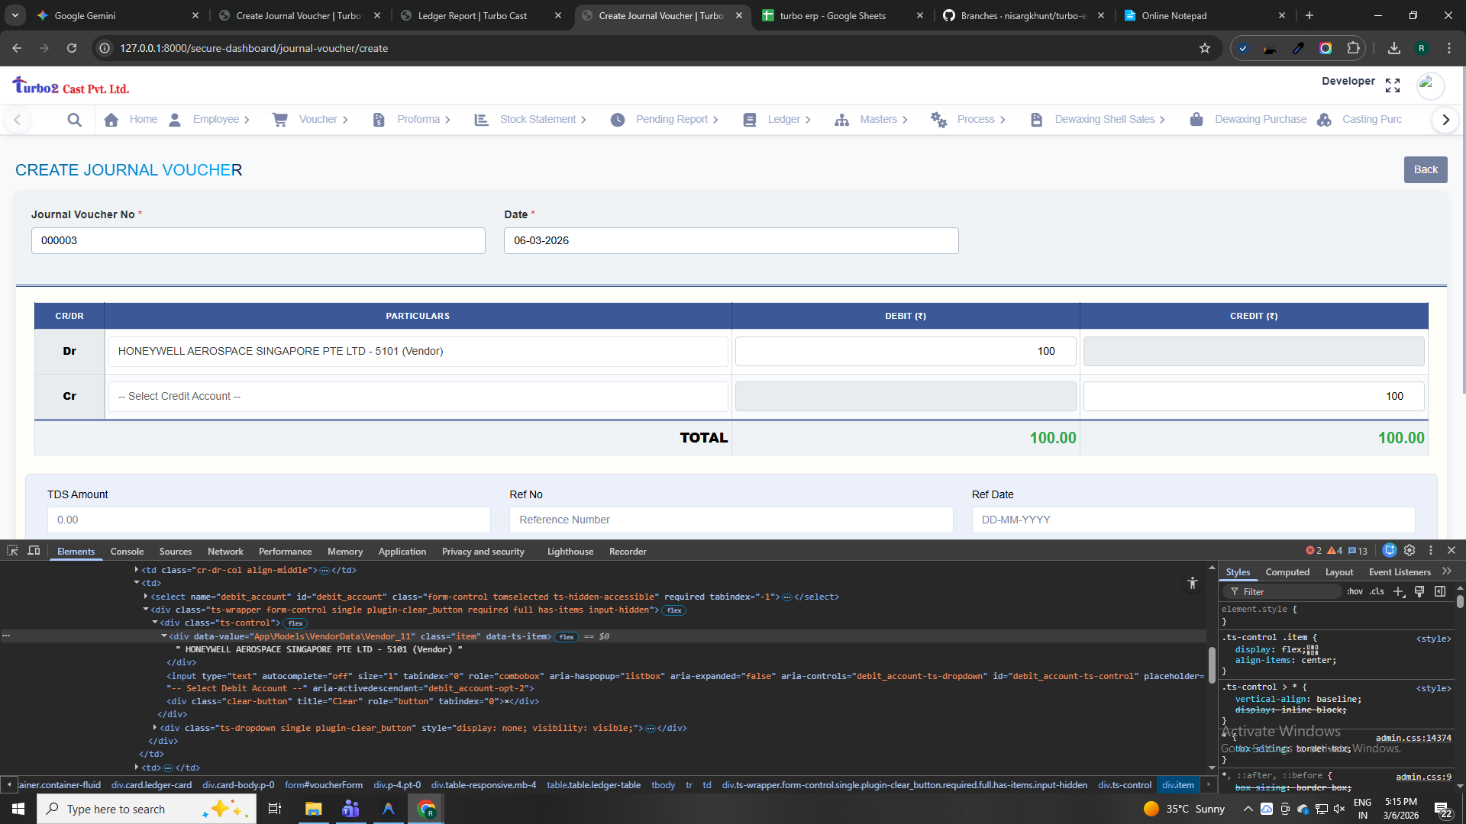Expand the Voucher menu
The image size is (1466, 824).
318,120
